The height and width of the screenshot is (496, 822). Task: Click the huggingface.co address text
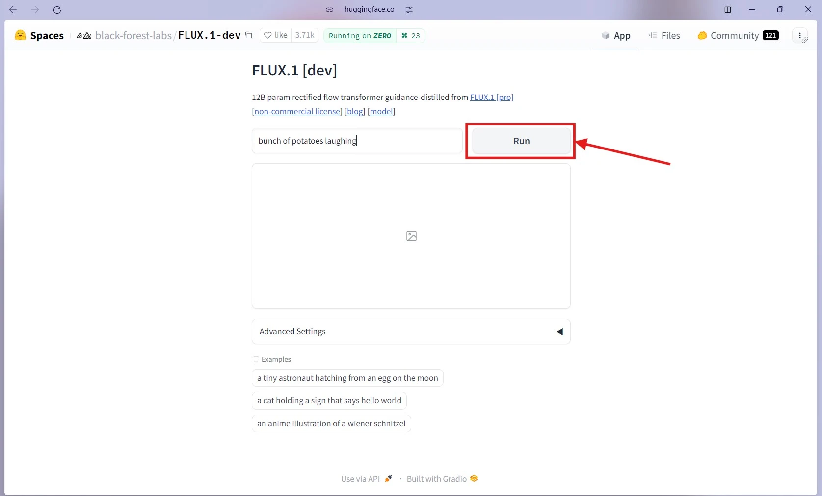pos(369,9)
